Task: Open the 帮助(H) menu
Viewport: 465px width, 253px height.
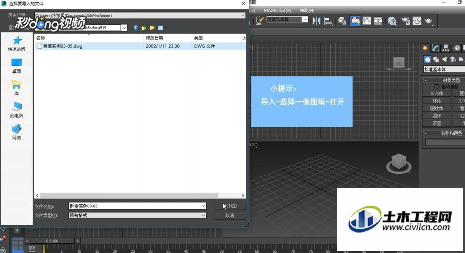Action: (307, 10)
